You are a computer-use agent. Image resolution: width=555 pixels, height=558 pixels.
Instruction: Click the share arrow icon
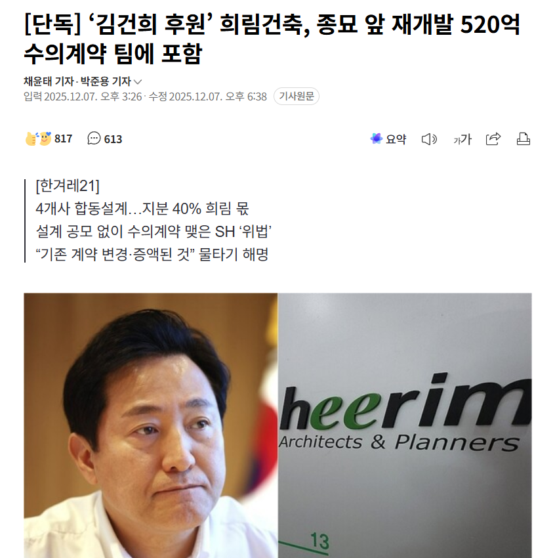pyautogui.click(x=493, y=139)
